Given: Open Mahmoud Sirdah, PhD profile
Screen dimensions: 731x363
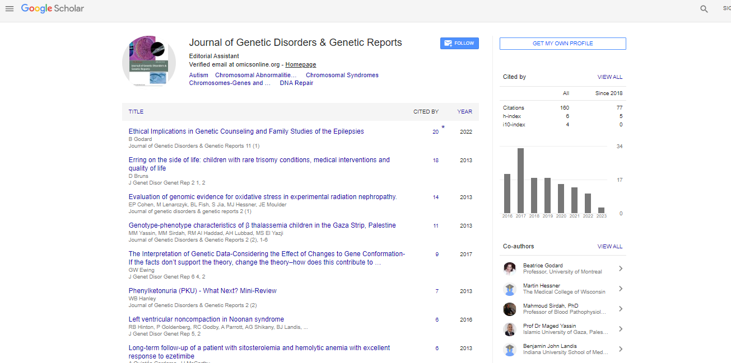Looking at the screenshot, I should [x=551, y=306].
